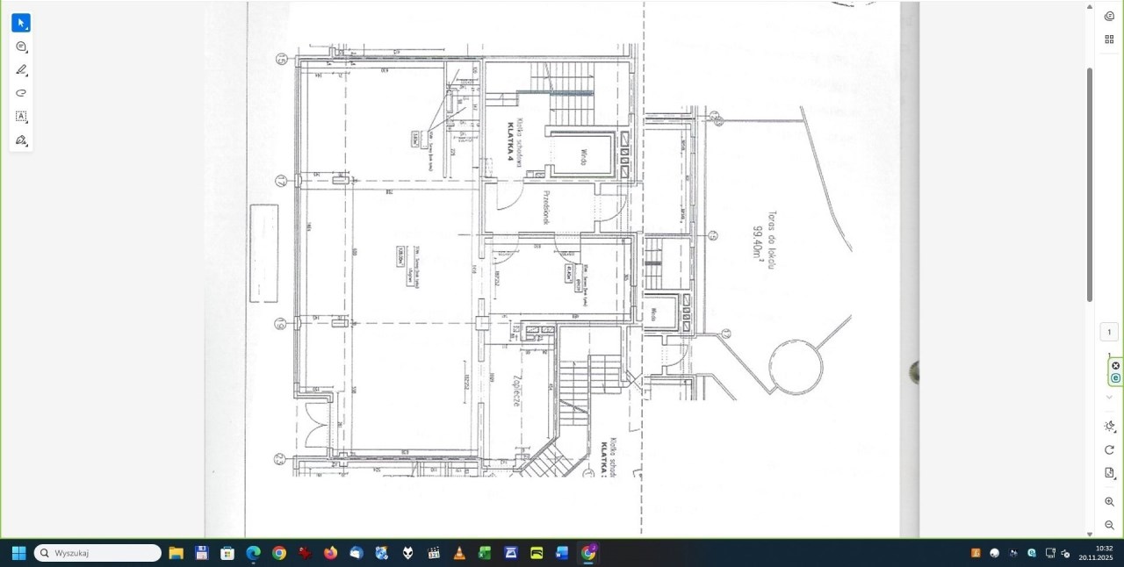Open the top right comments panel icon

[1109, 16]
